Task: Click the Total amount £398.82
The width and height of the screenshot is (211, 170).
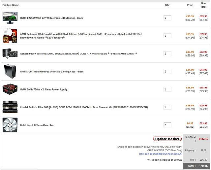Action: [x=203, y=166]
